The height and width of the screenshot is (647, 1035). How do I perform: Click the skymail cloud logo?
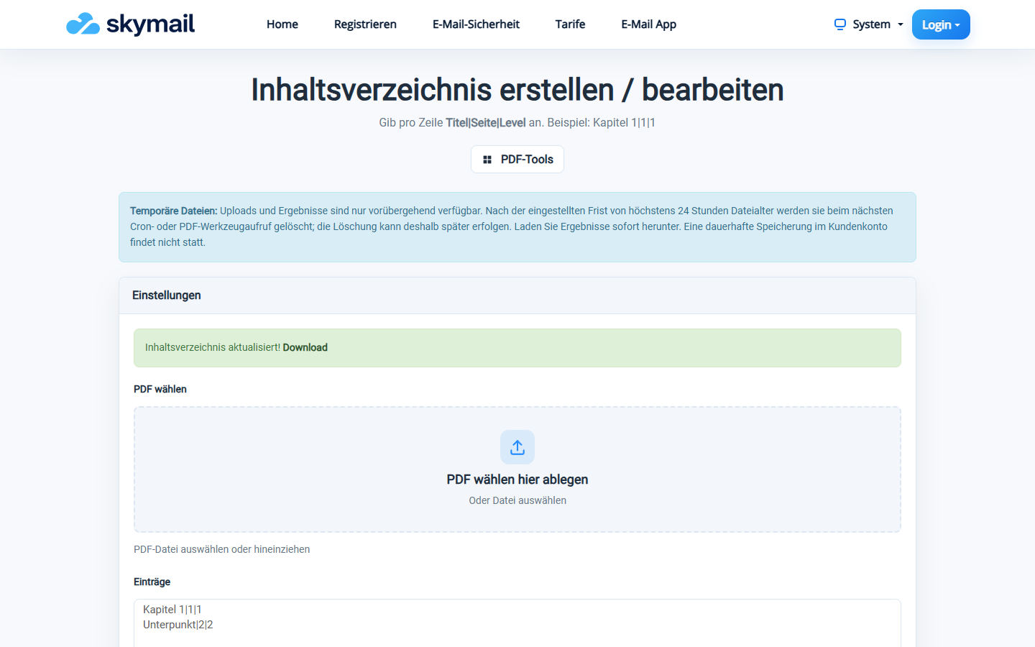click(x=130, y=24)
